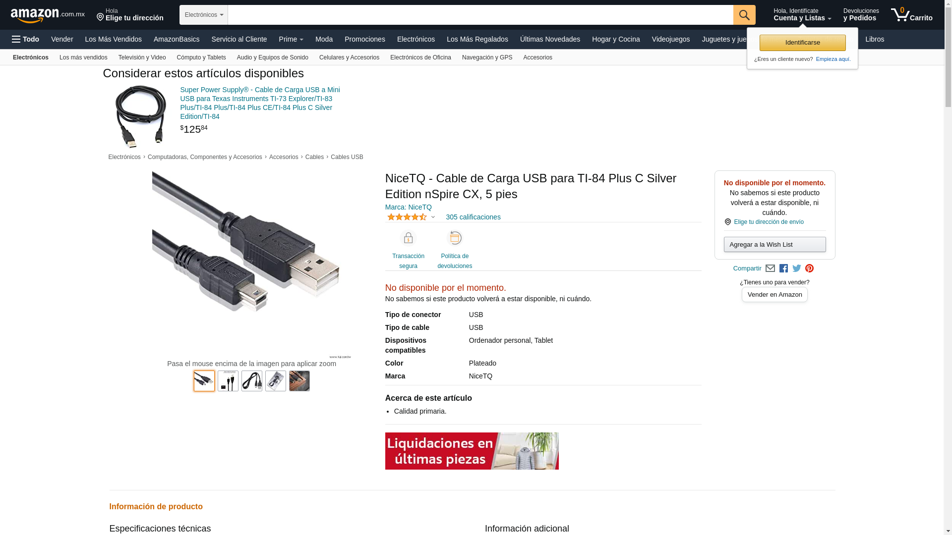Share product on Pinterest icon
Viewport: 952px width, 535px height.
coord(810,268)
